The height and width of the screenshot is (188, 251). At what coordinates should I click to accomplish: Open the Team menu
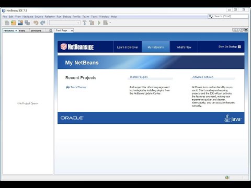pos(86,17)
